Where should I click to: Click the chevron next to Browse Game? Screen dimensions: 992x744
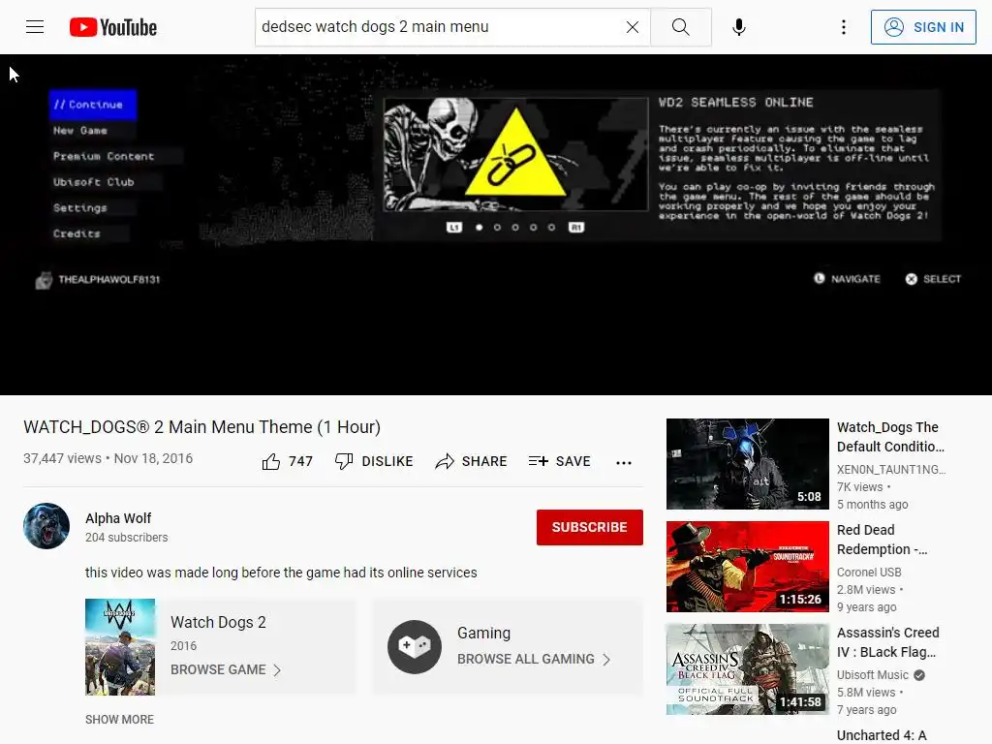tap(276, 670)
